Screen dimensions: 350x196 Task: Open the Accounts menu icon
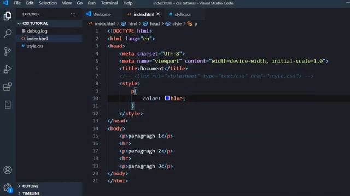8,170
